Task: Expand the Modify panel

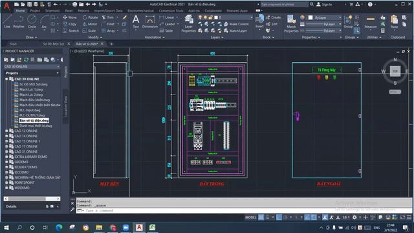Action: pyautogui.click(x=95, y=38)
